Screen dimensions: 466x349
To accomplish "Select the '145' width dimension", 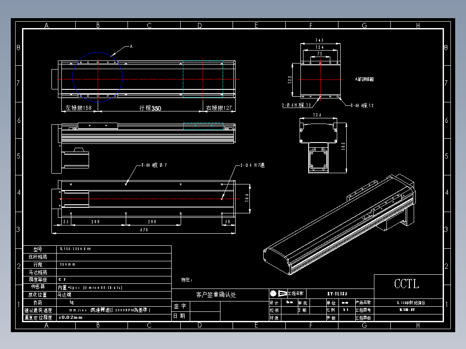I will tap(319, 40).
